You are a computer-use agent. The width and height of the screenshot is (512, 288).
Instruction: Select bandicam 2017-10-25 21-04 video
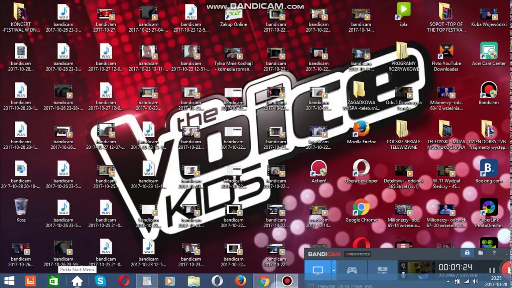[148, 18]
